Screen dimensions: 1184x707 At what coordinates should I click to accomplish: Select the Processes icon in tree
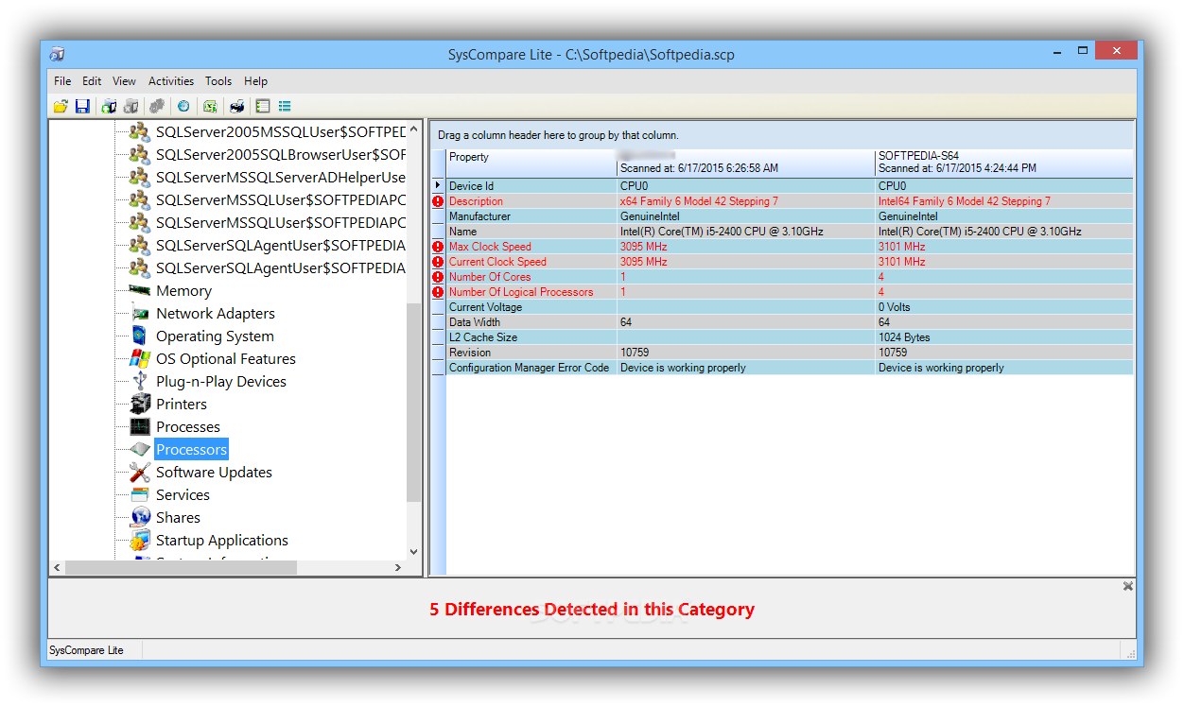click(x=140, y=427)
